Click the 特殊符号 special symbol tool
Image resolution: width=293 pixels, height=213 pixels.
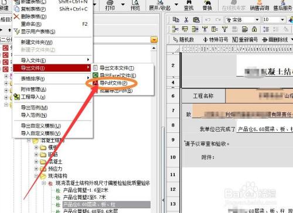pos(216,40)
